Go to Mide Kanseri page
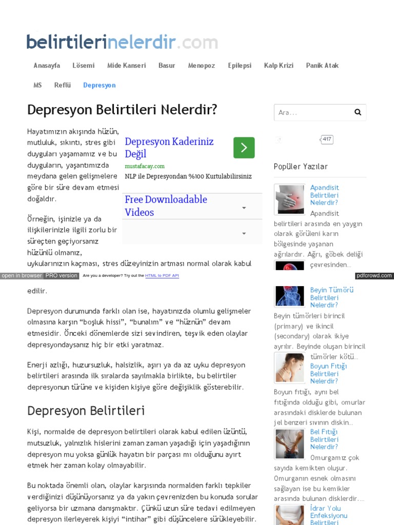The image size is (394, 525). 127,65
